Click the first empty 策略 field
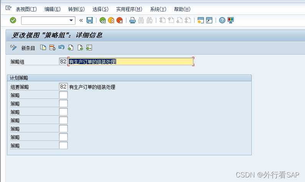 click(63, 95)
